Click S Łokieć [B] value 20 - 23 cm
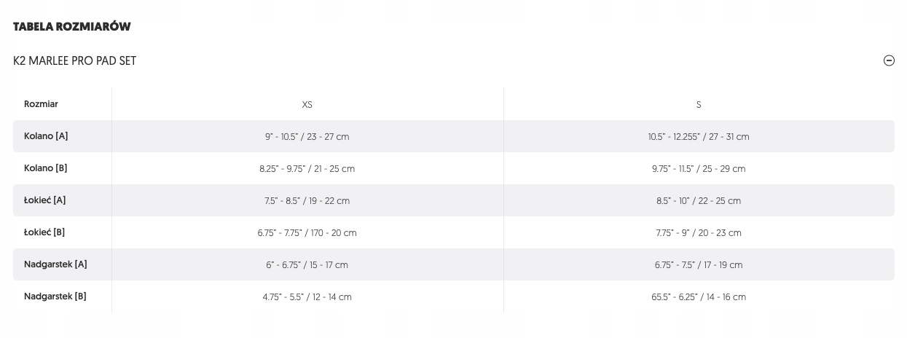 (x=699, y=233)
